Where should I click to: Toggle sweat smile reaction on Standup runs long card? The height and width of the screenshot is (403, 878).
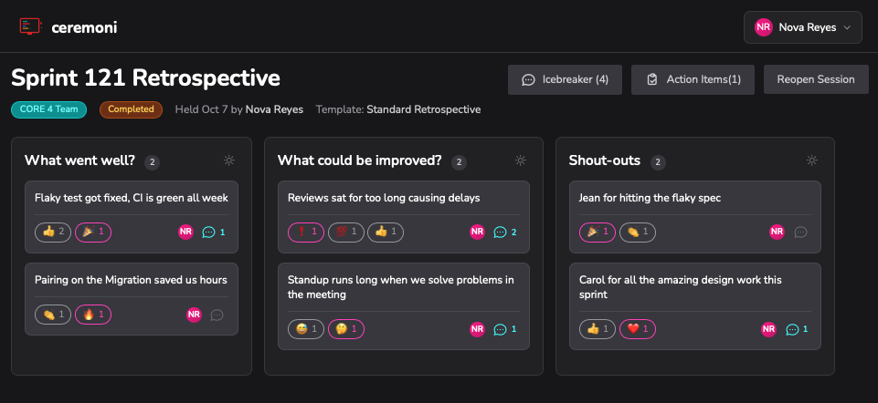click(x=306, y=329)
